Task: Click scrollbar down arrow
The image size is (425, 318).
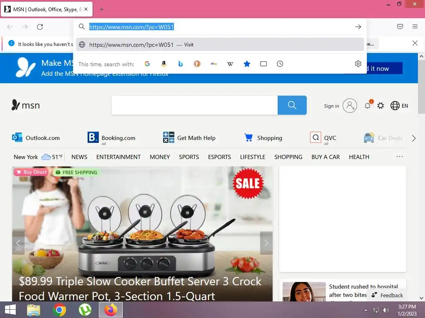Action: point(421,298)
